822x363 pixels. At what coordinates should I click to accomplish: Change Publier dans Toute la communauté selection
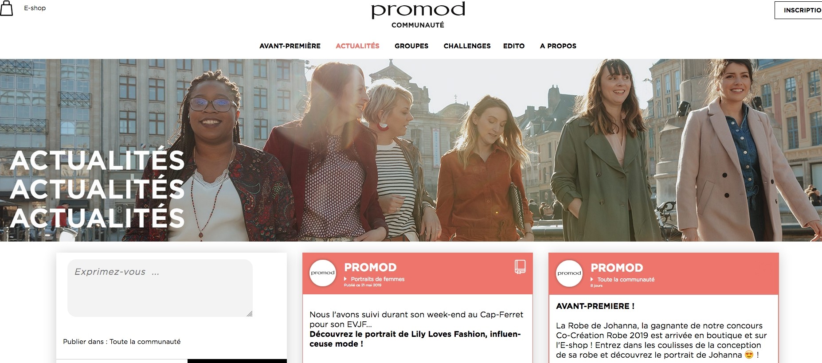(x=122, y=342)
